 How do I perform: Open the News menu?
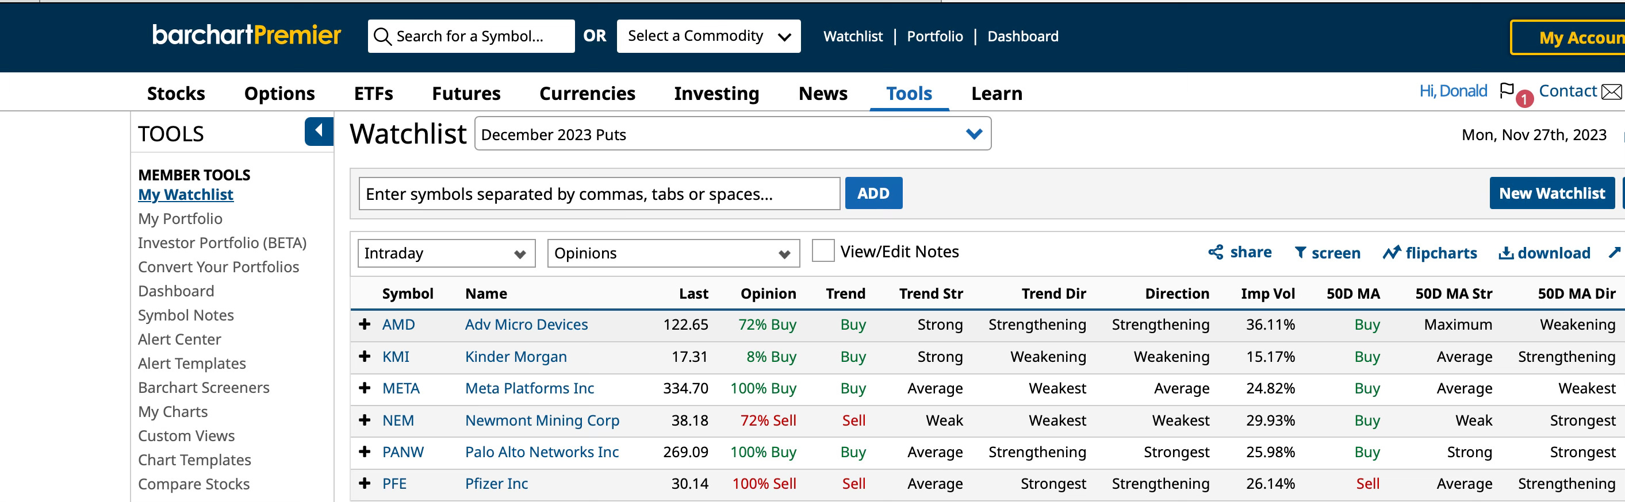pos(823,93)
